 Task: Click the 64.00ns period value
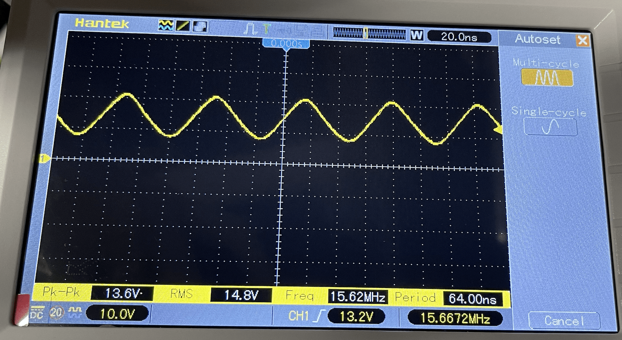(x=472, y=299)
